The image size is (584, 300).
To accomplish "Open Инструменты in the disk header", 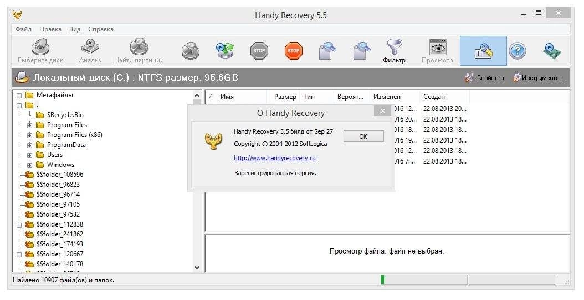I will [x=539, y=77].
